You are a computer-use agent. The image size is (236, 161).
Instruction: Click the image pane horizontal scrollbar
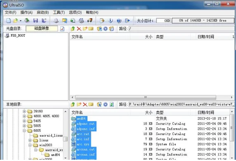click(152, 97)
